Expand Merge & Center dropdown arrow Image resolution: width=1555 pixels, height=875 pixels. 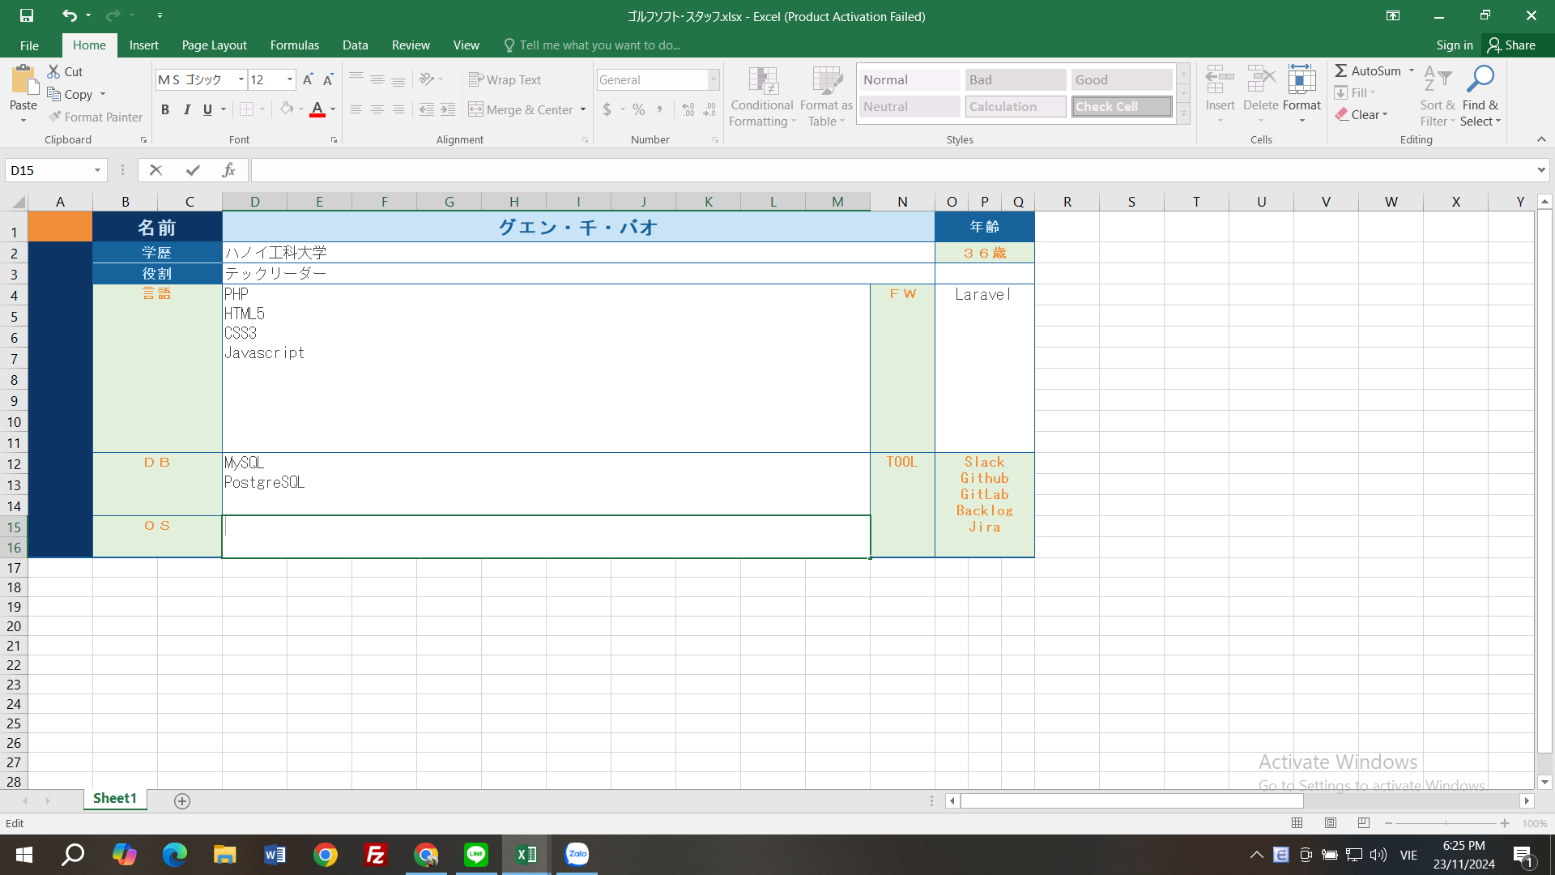[x=583, y=109]
